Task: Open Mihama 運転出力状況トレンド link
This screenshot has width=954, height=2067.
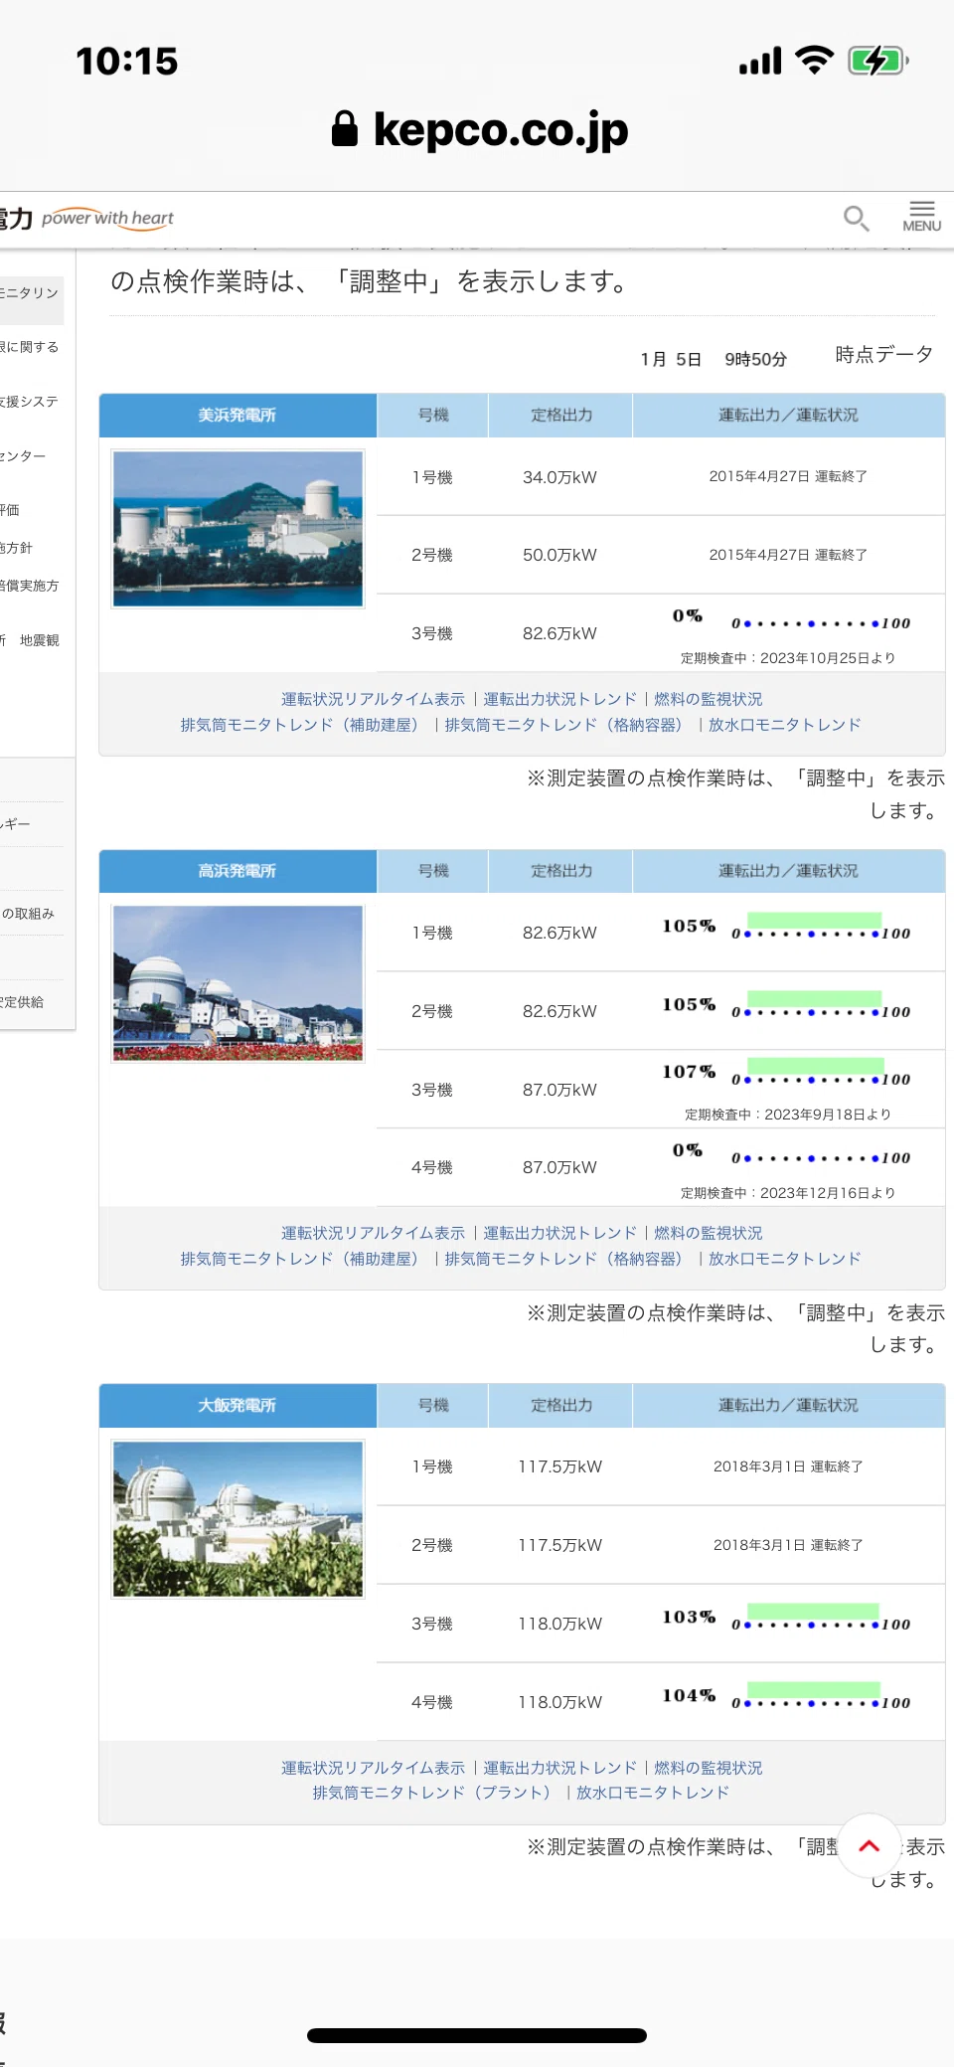Action: point(559,699)
